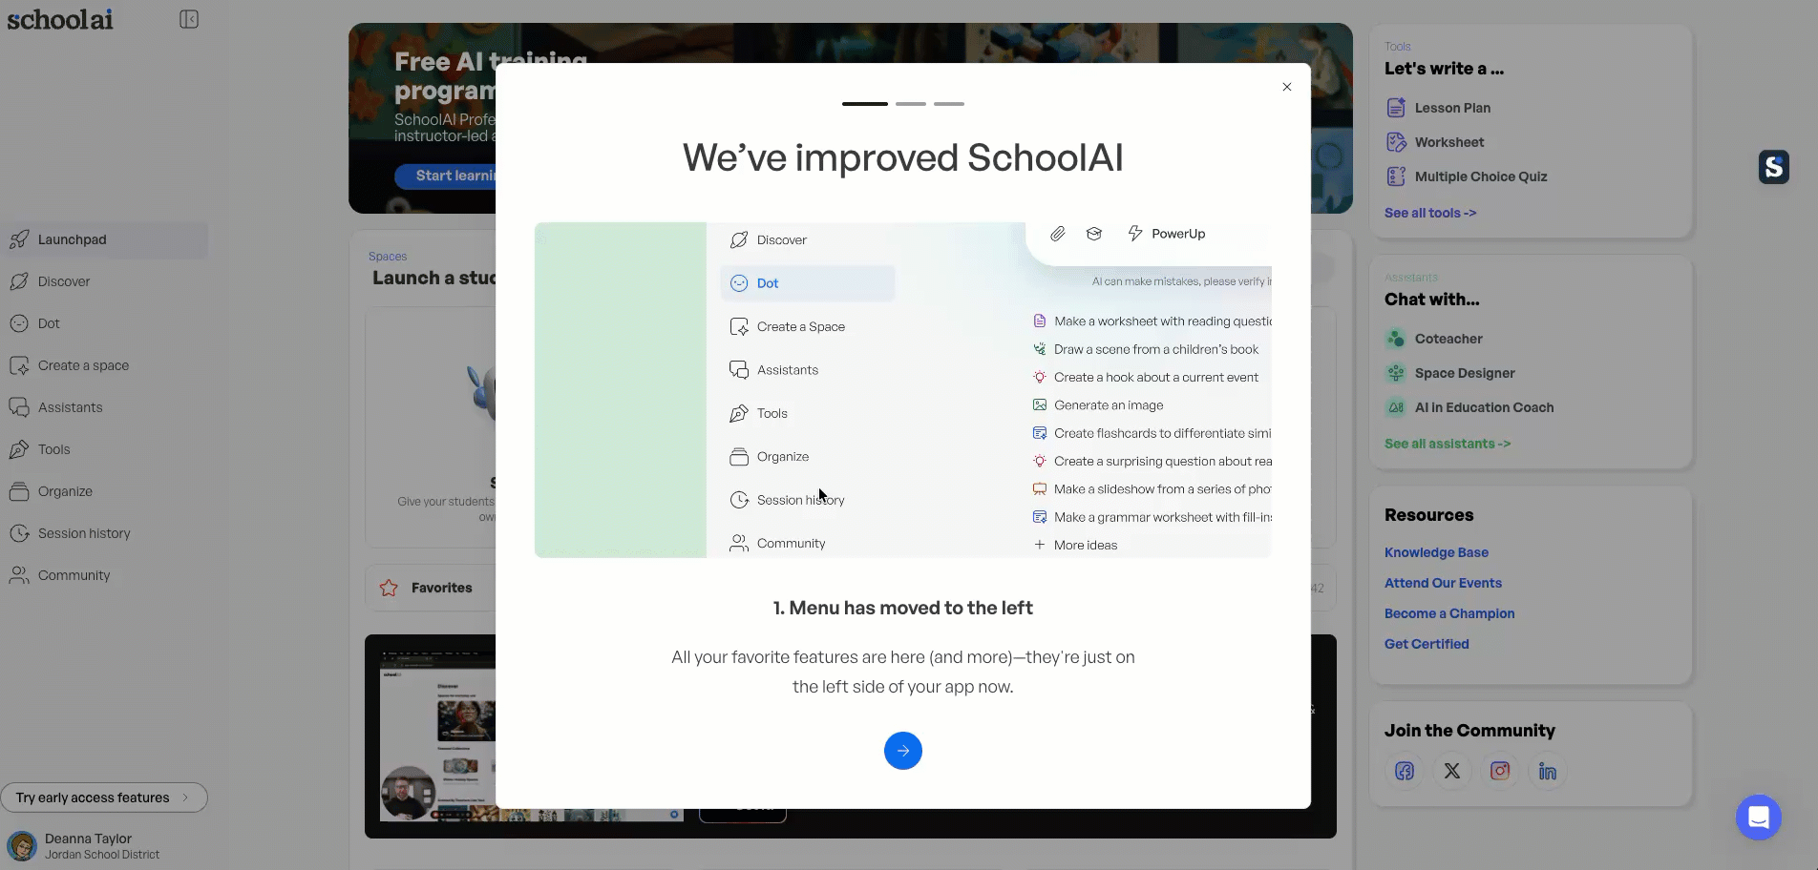Screen dimensions: 1818x870
Task: Select the Lesson Plan tool icon
Action: [1396, 108]
